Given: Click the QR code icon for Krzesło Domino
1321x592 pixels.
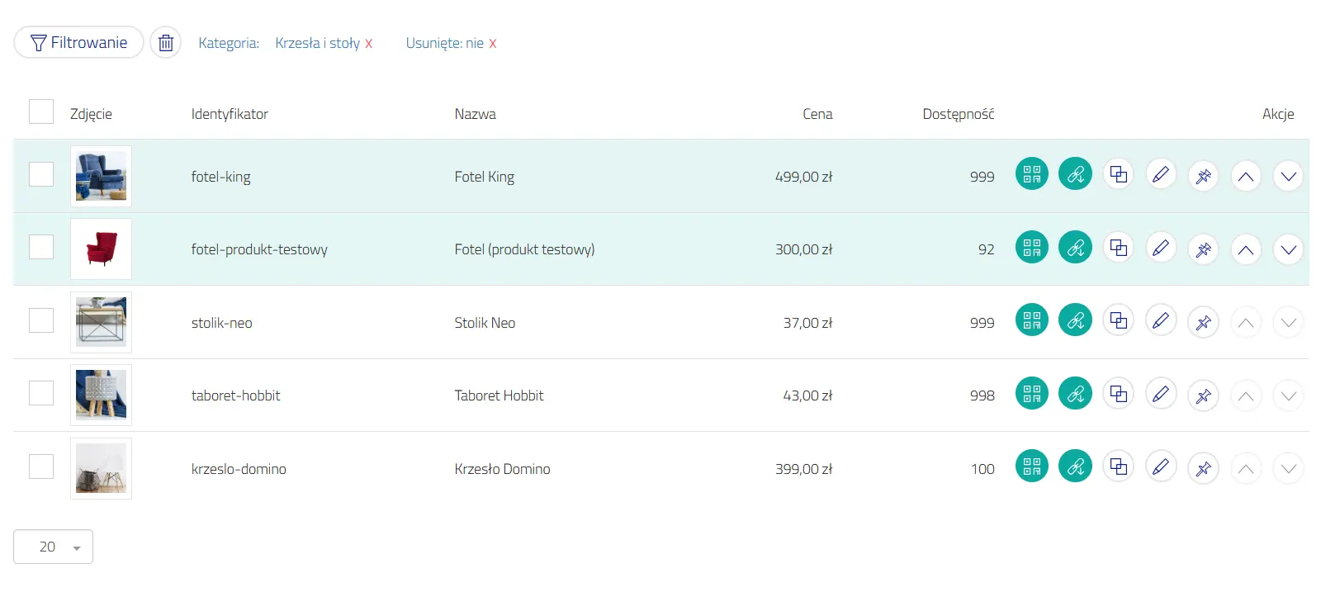Looking at the screenshot, I should coord(1031,466).
